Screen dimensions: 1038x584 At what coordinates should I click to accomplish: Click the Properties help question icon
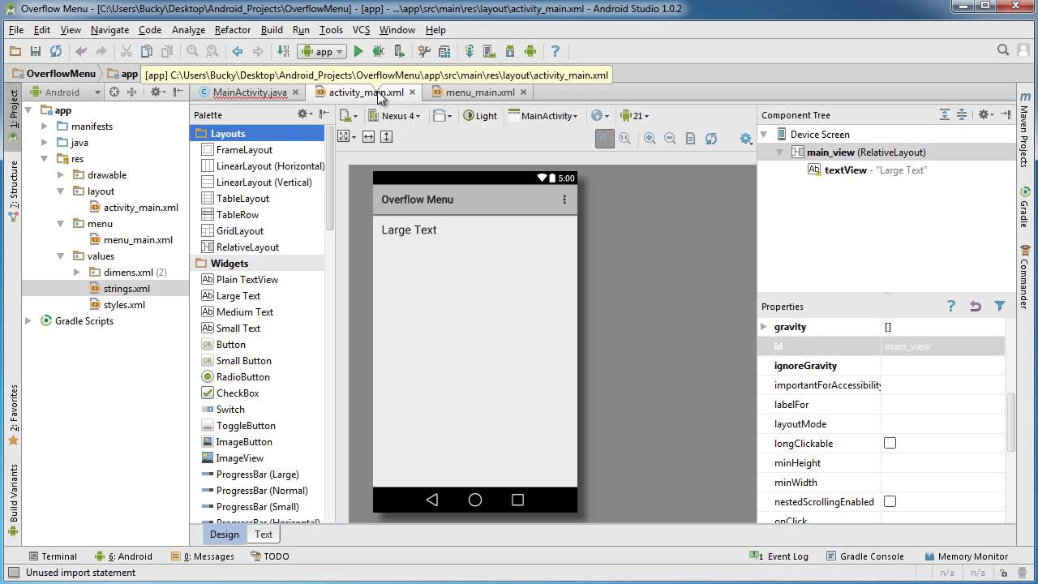[951, 306]
